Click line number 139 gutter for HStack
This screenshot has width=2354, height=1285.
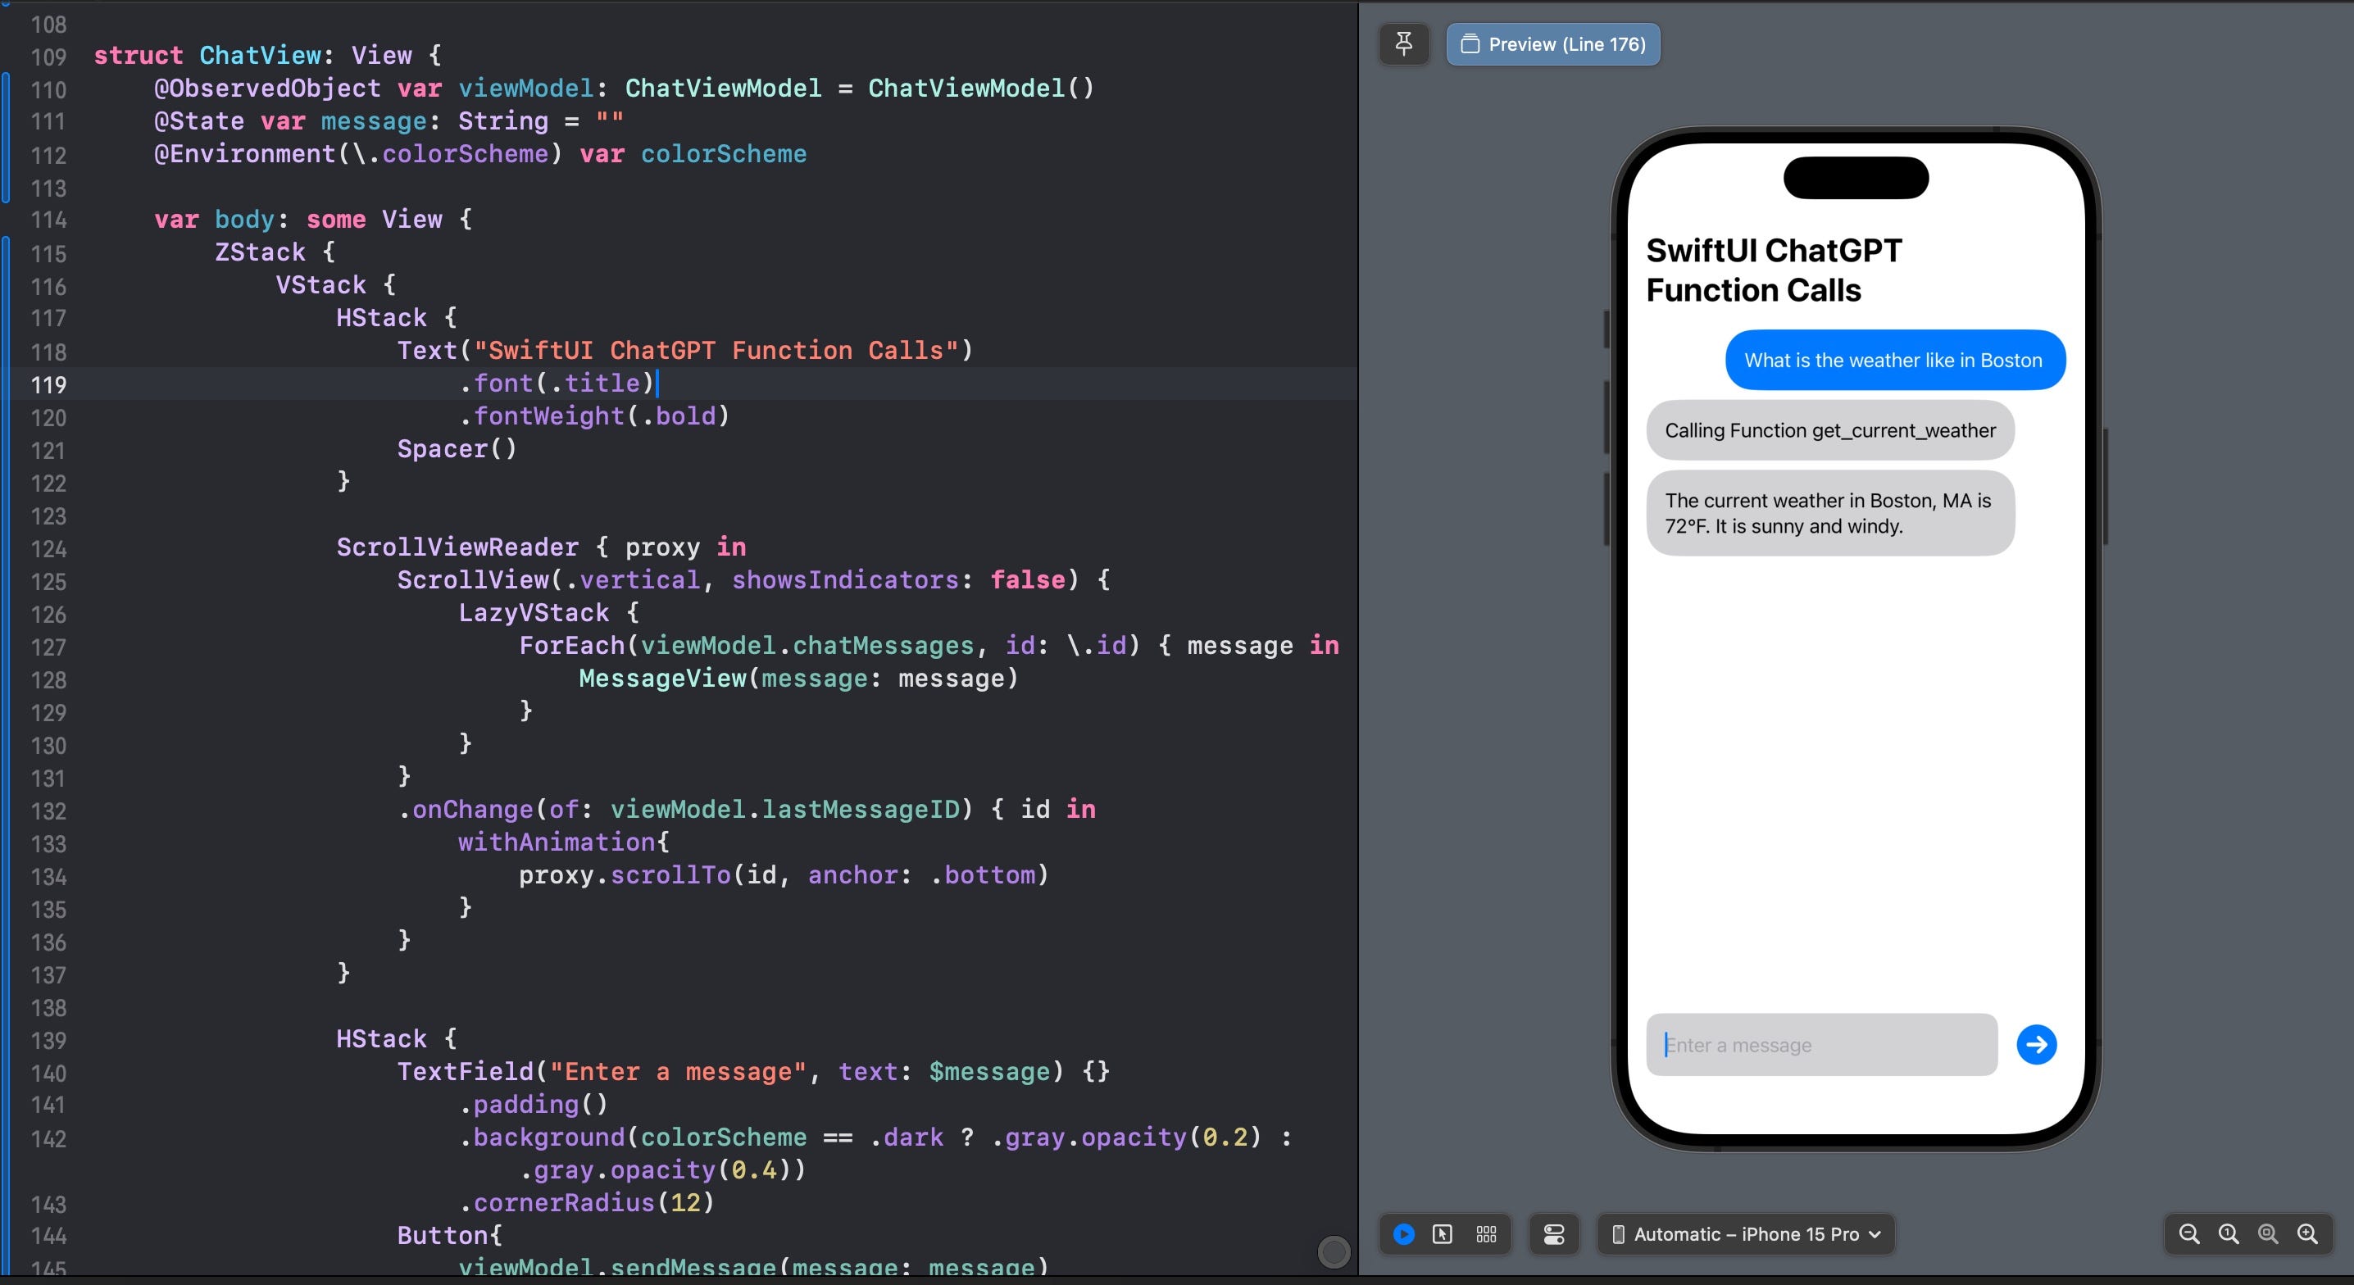48,1040
